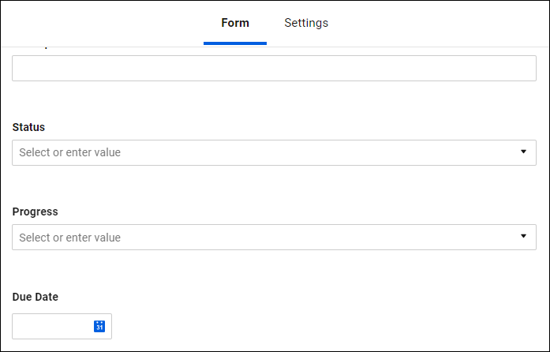Click the middle of the Status combo box
550x352 pixels.
tap(274, 152)
